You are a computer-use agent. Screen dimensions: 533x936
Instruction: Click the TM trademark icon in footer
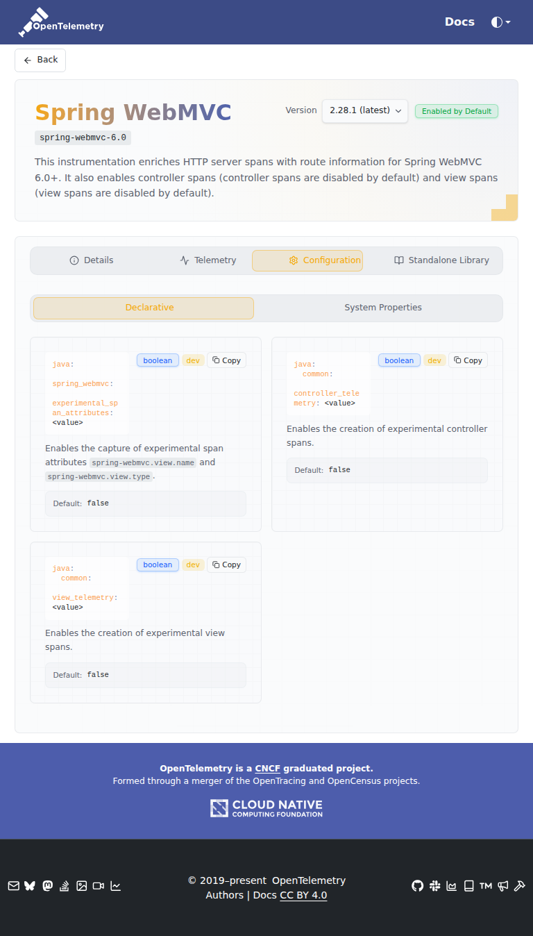pos(486,885)
